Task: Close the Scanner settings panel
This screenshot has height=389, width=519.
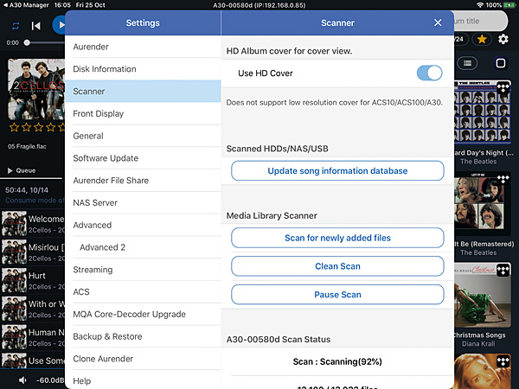Action: click(438, 22)
